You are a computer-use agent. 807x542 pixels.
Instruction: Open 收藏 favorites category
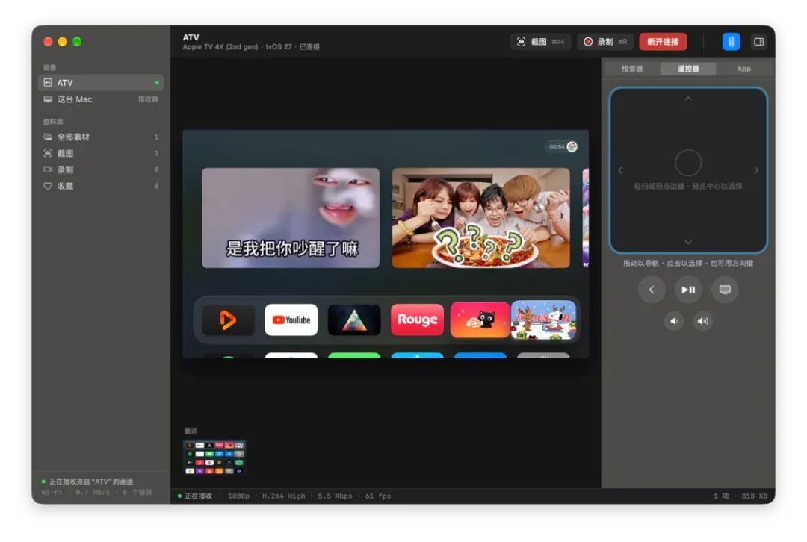[x=101, y=186]
